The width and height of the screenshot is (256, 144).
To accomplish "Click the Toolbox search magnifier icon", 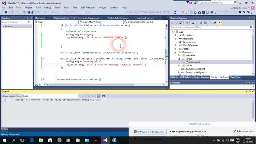I will point(29,22).
